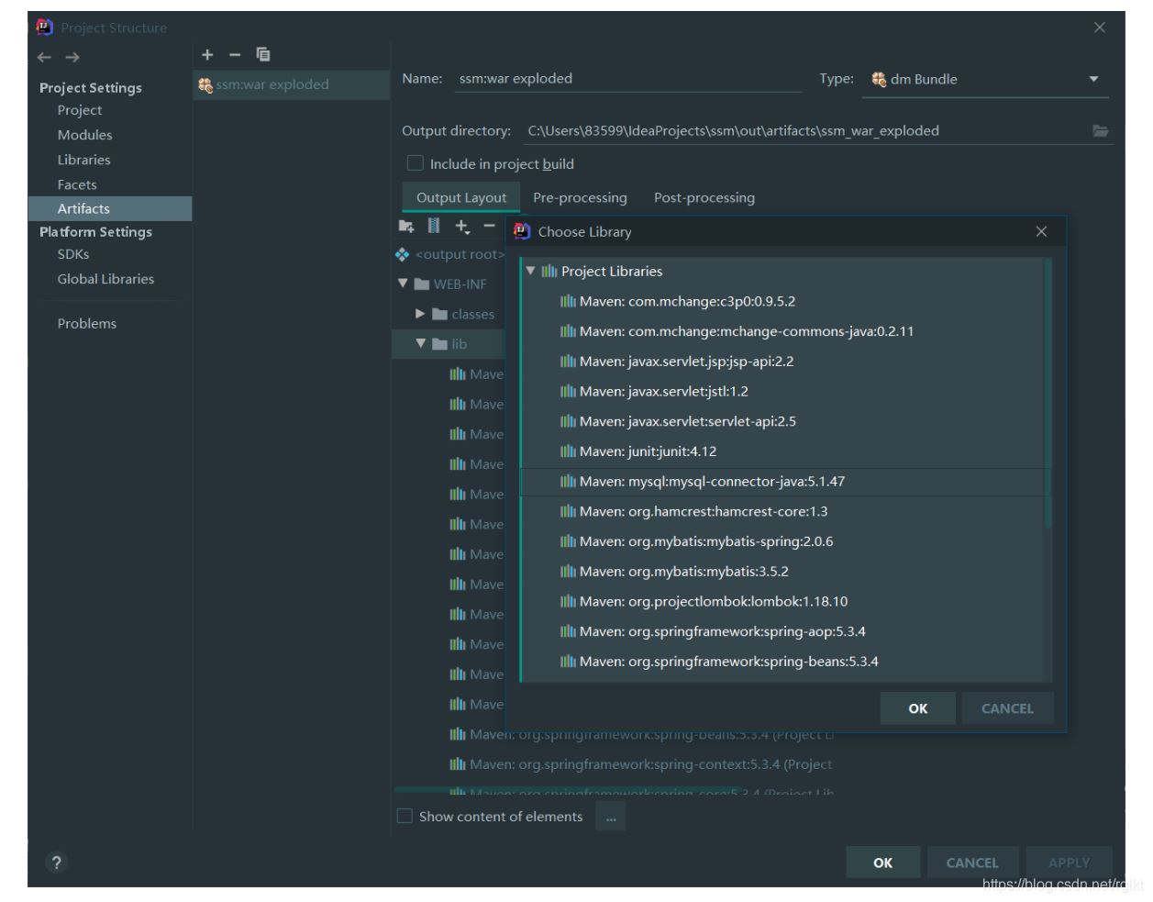
Task: Click the back navigation arrow
Action: pos(45,57)
